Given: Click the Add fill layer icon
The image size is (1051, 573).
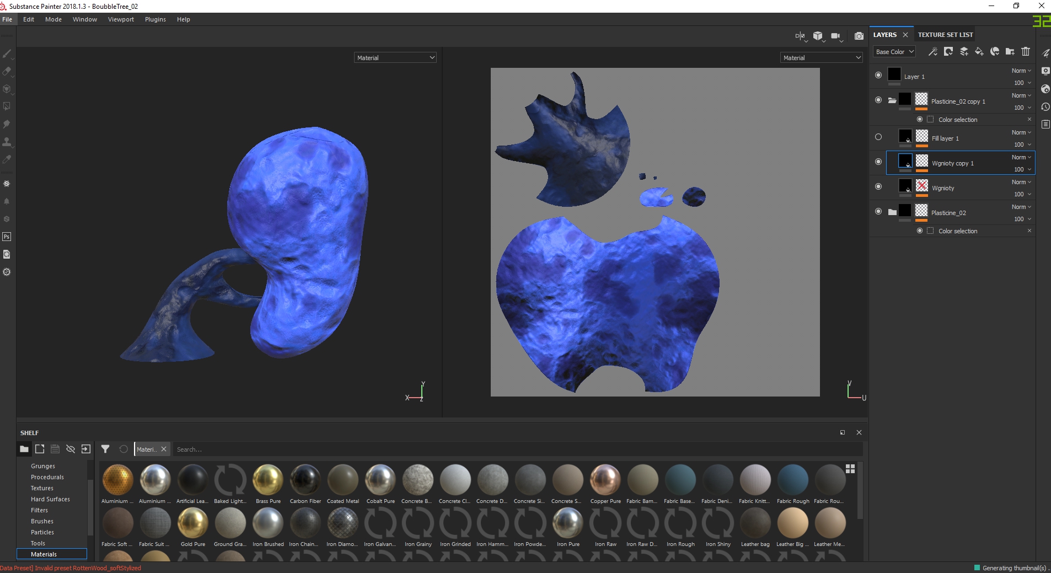Looking at the screenshot, I should [979, 52].
